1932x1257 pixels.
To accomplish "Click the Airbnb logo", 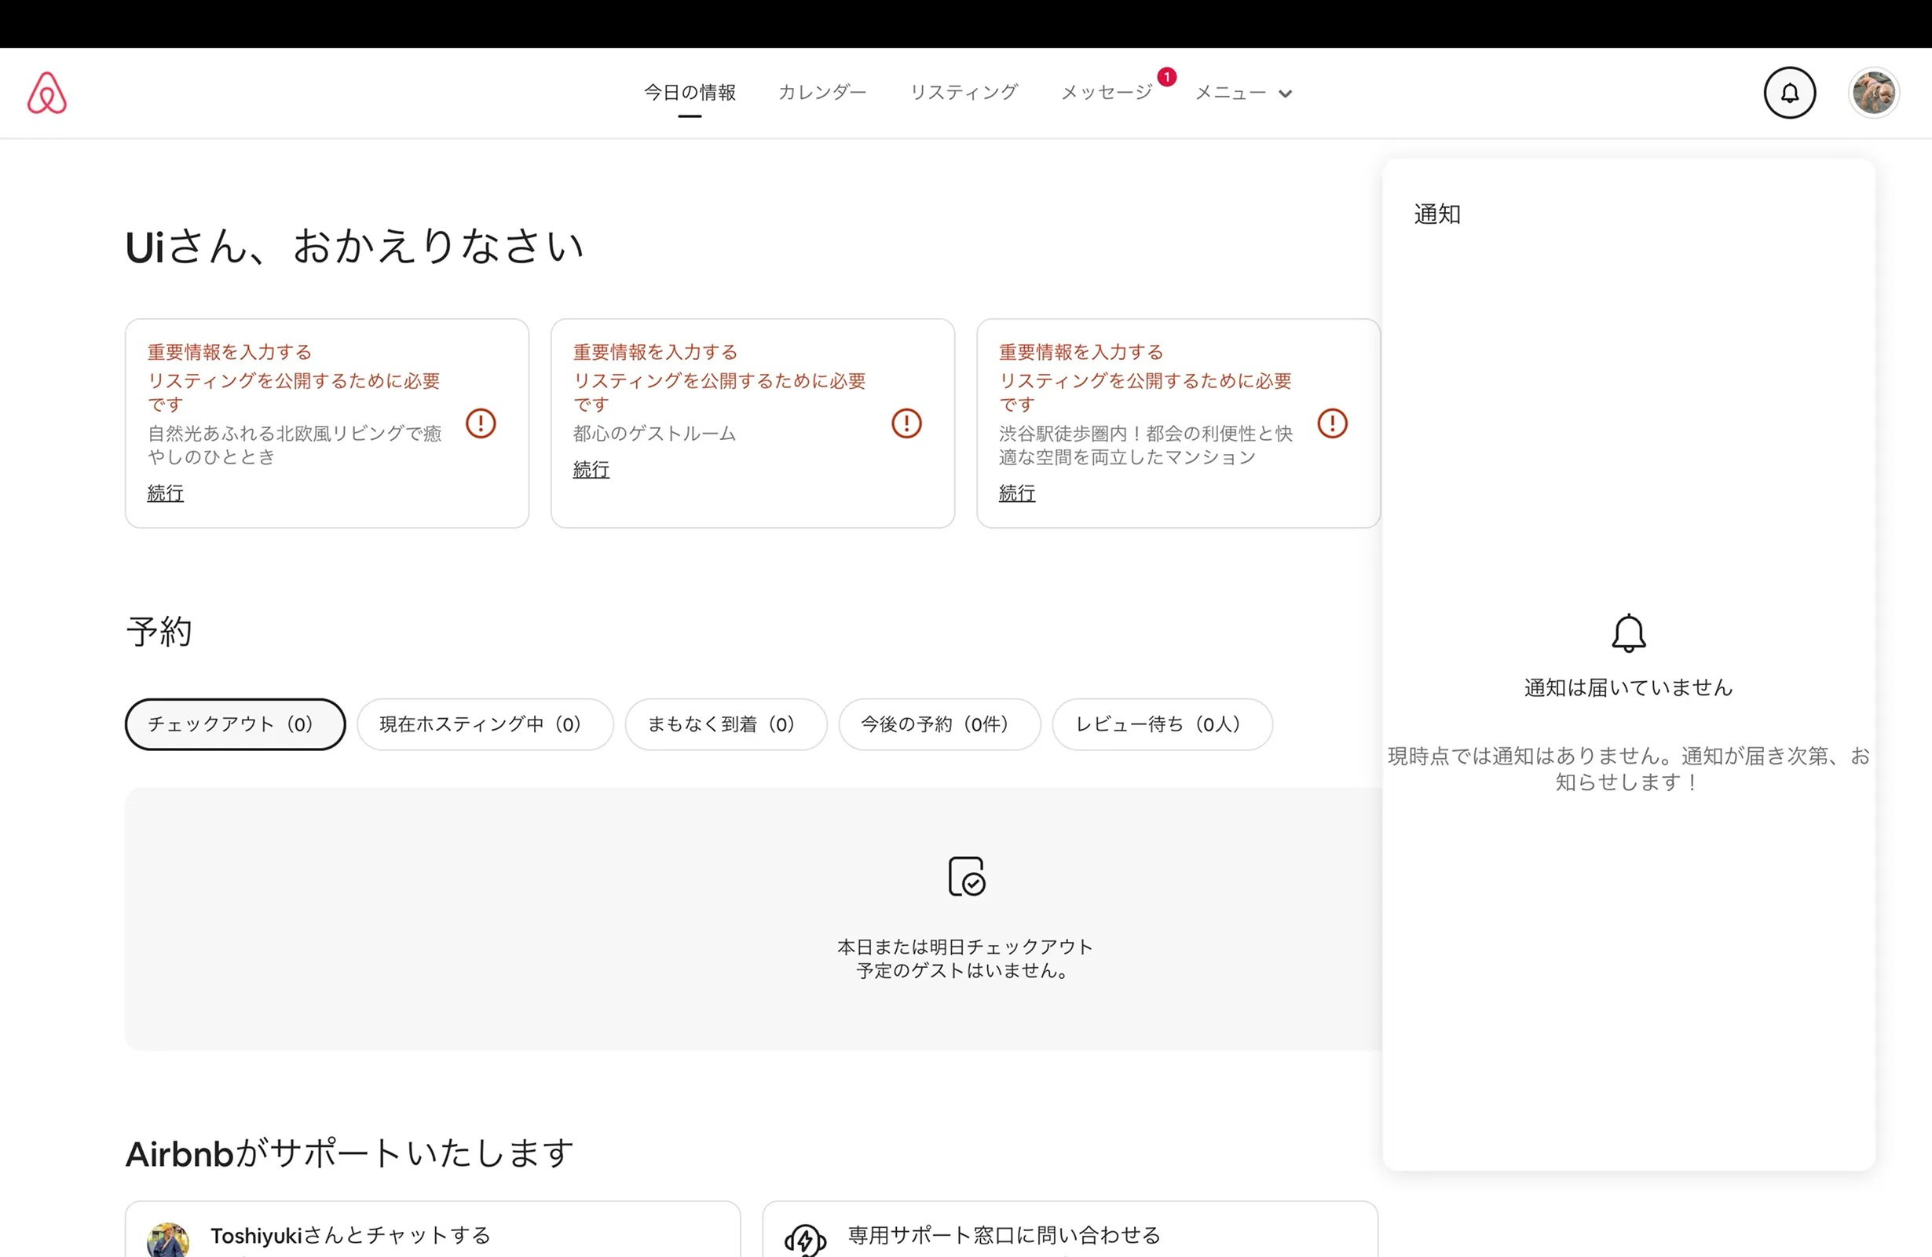I will (46, 92).
